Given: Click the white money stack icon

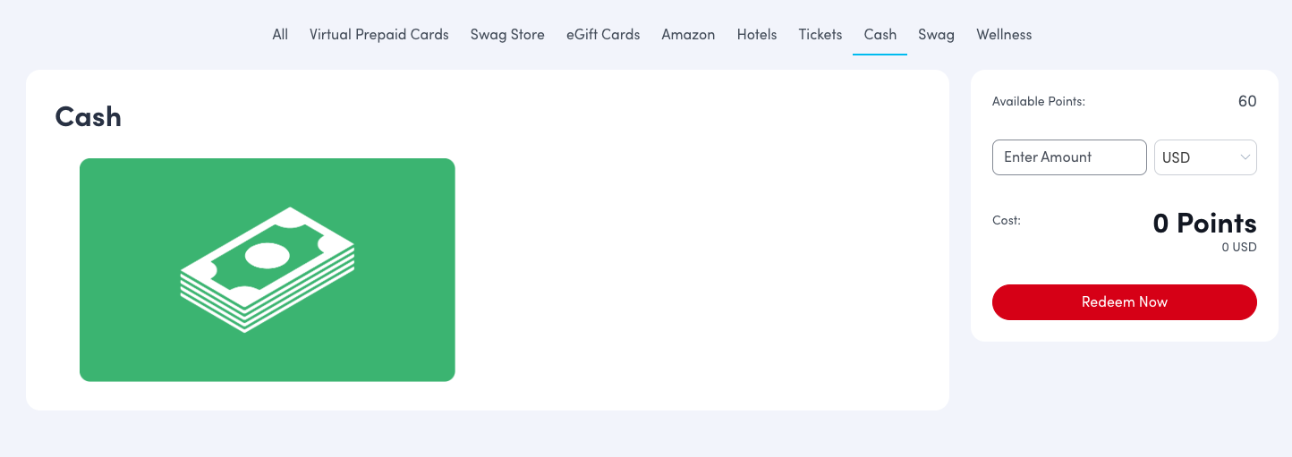Looking at the screenshot, I should pyautogui.click(x=268, y=269).
